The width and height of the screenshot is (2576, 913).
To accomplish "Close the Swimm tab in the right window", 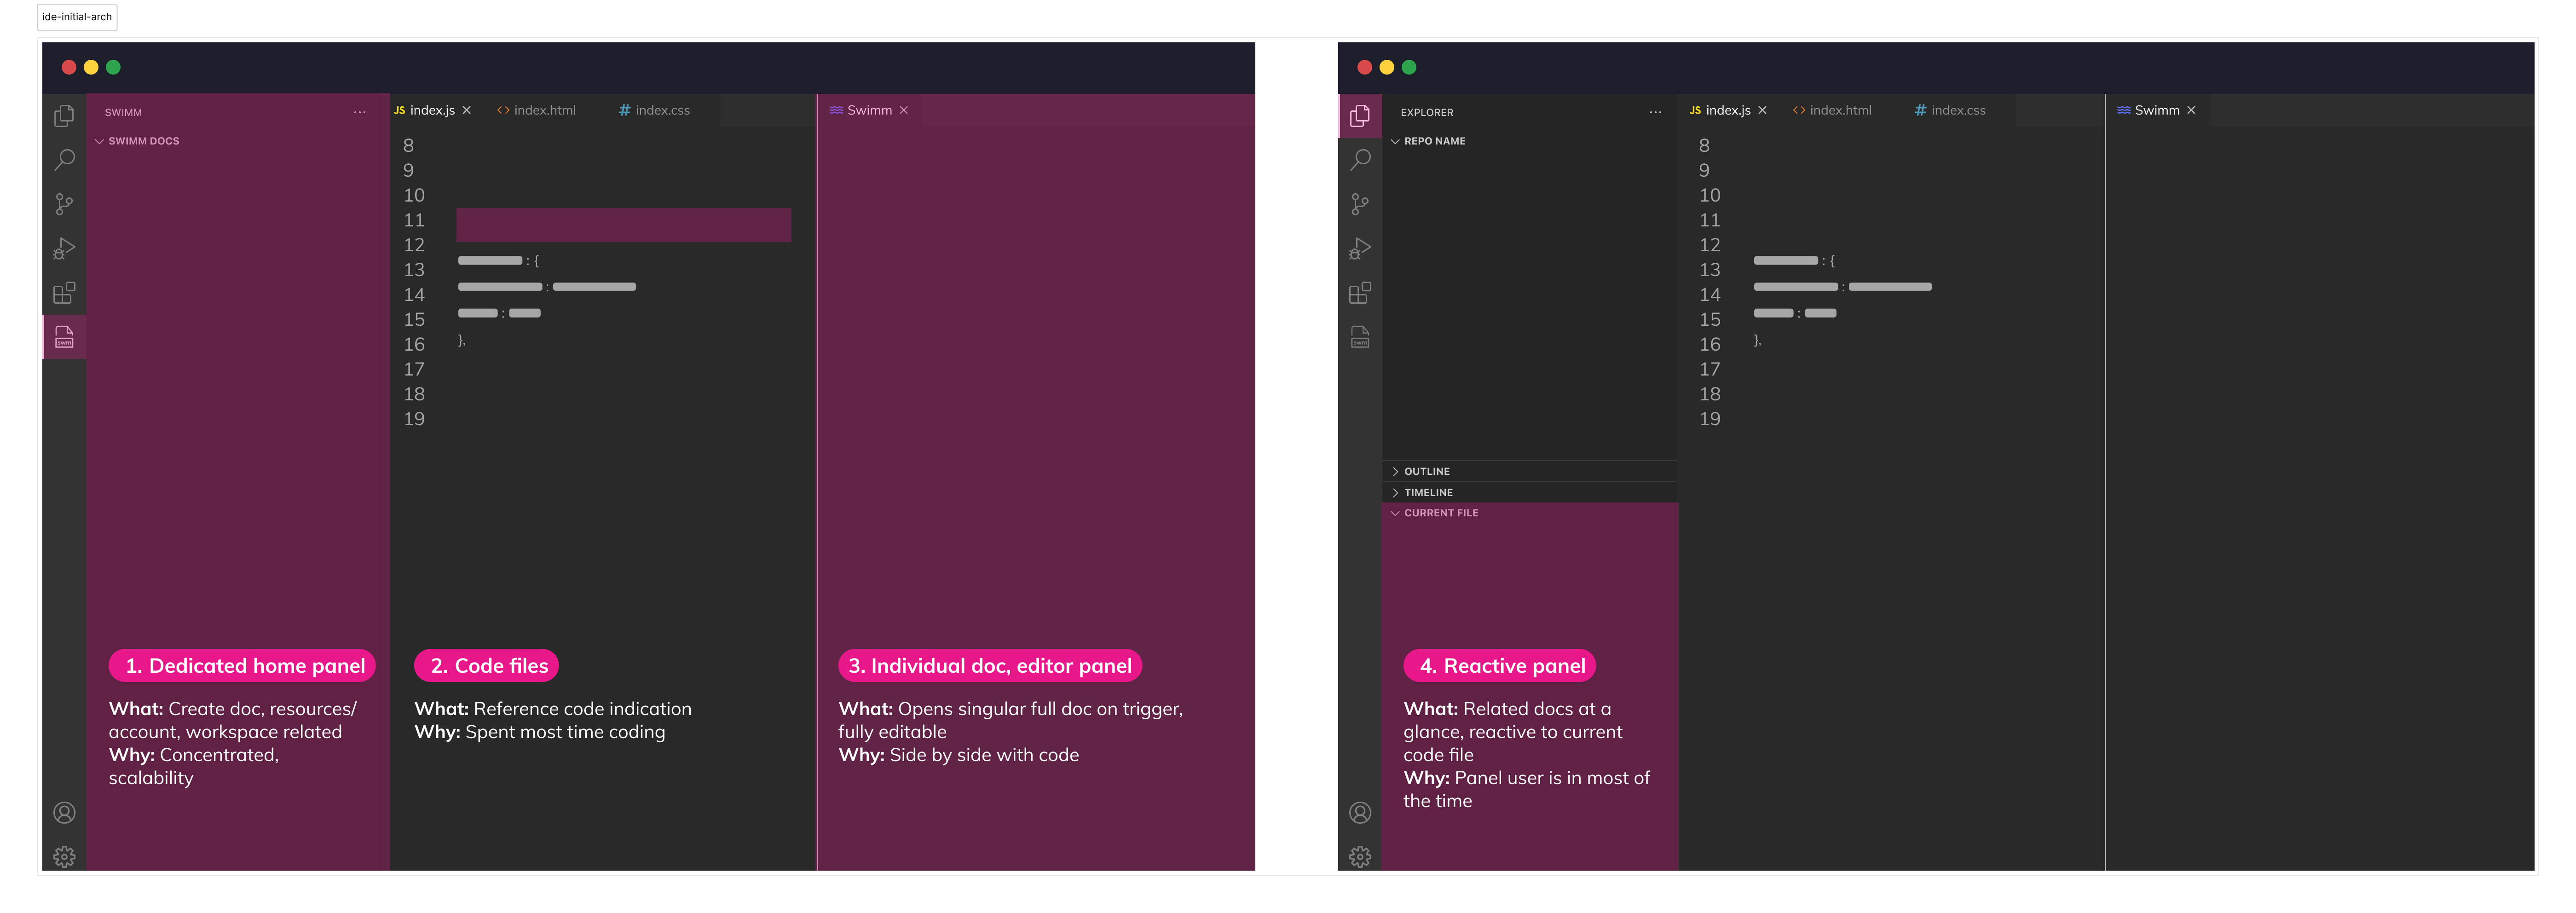I will coord(2191,110).
